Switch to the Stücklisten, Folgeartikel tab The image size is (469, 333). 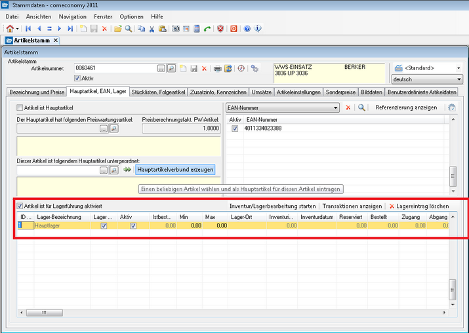click(158, 92)
